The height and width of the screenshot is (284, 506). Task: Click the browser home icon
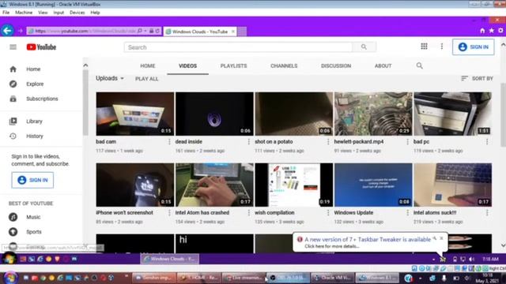pyautogui.click(x=482, y=31)
